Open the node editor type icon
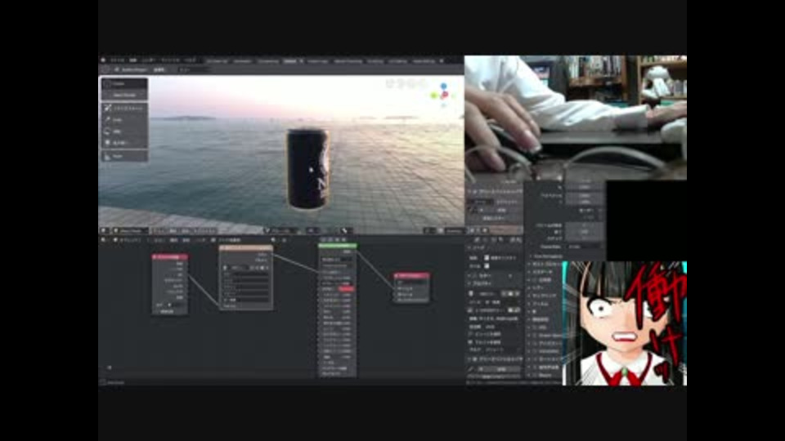Viewport: 785px width, 441px height. tap(104, 240)
